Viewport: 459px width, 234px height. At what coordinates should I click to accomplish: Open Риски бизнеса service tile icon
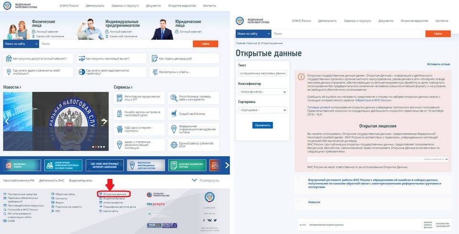coord(174,98)
